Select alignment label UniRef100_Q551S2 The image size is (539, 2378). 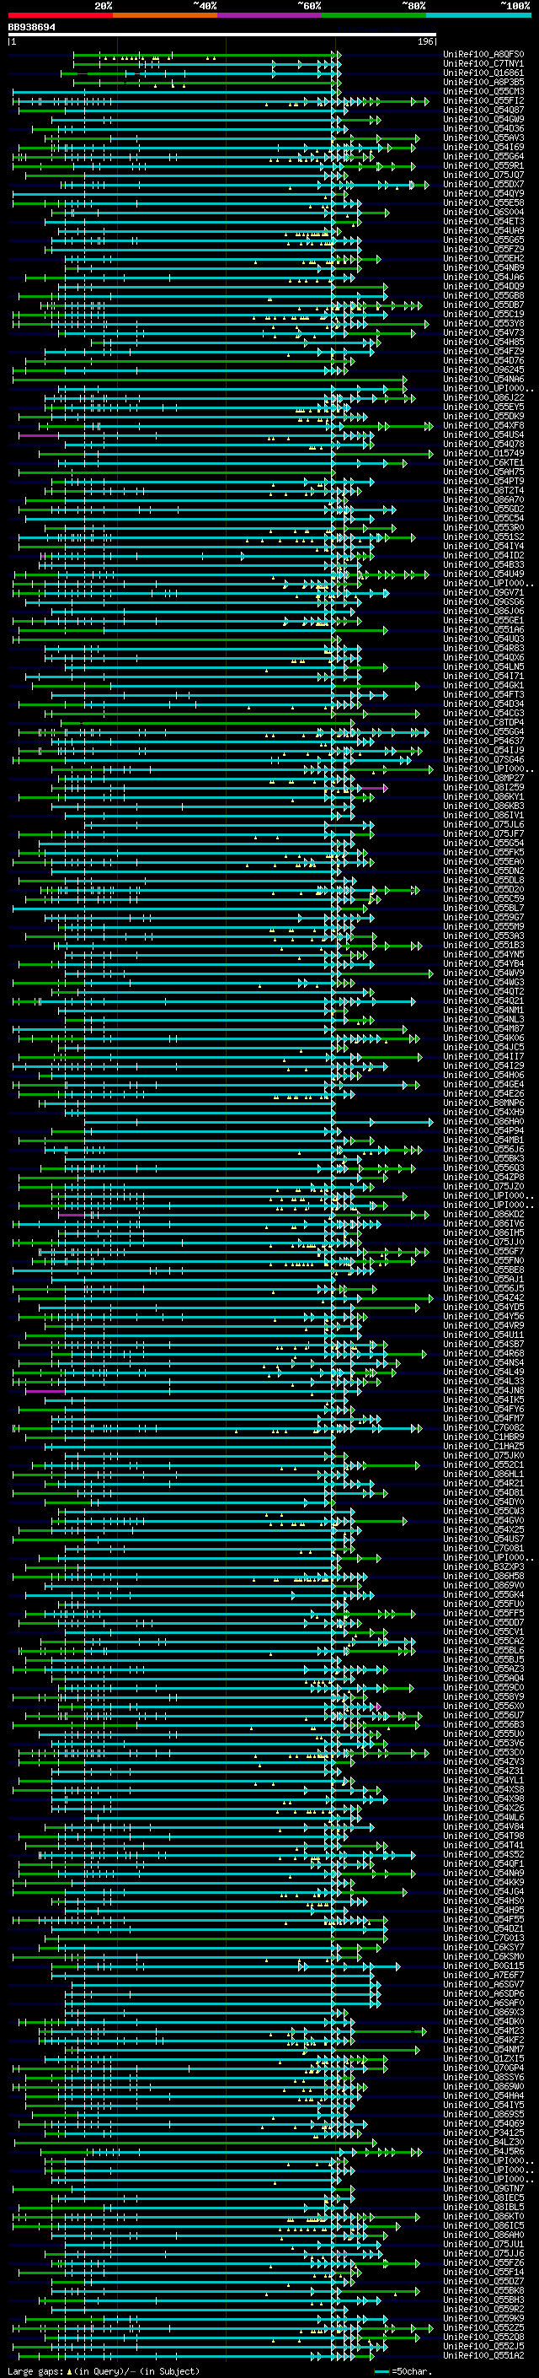coord(483,537)
